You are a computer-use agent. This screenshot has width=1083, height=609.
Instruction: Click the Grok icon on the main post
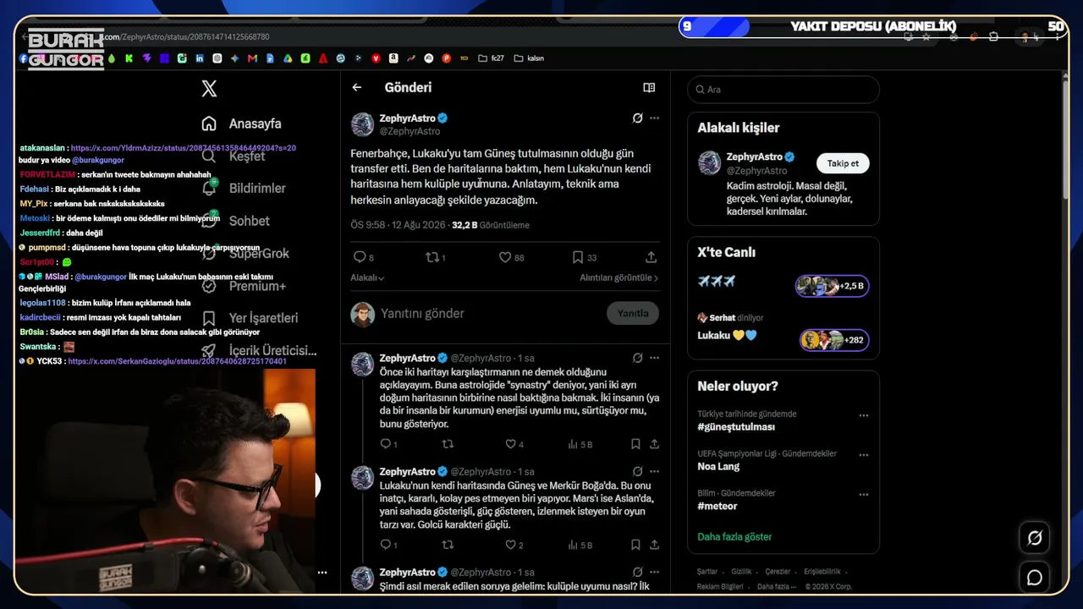click(637, 118)
